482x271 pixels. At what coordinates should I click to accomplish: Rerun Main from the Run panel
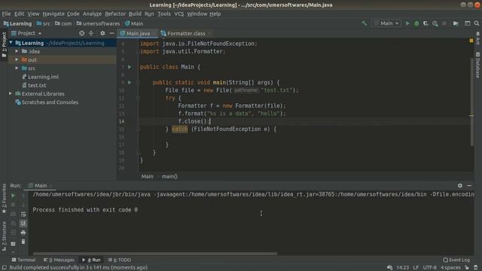click(13, 196)
